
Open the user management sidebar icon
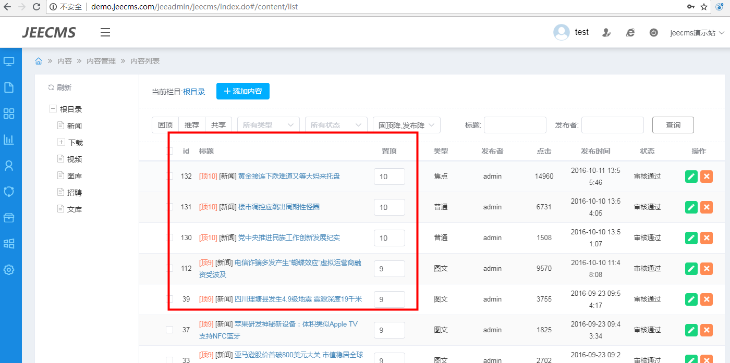point(9,166)
